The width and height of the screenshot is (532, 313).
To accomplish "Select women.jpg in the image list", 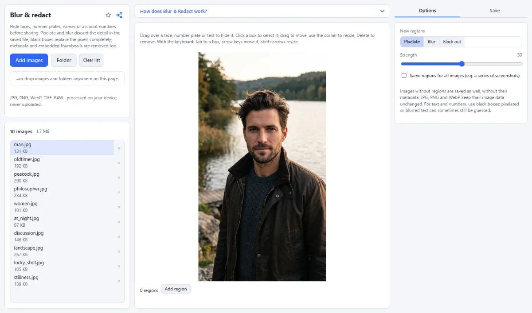I will point(62,207).
